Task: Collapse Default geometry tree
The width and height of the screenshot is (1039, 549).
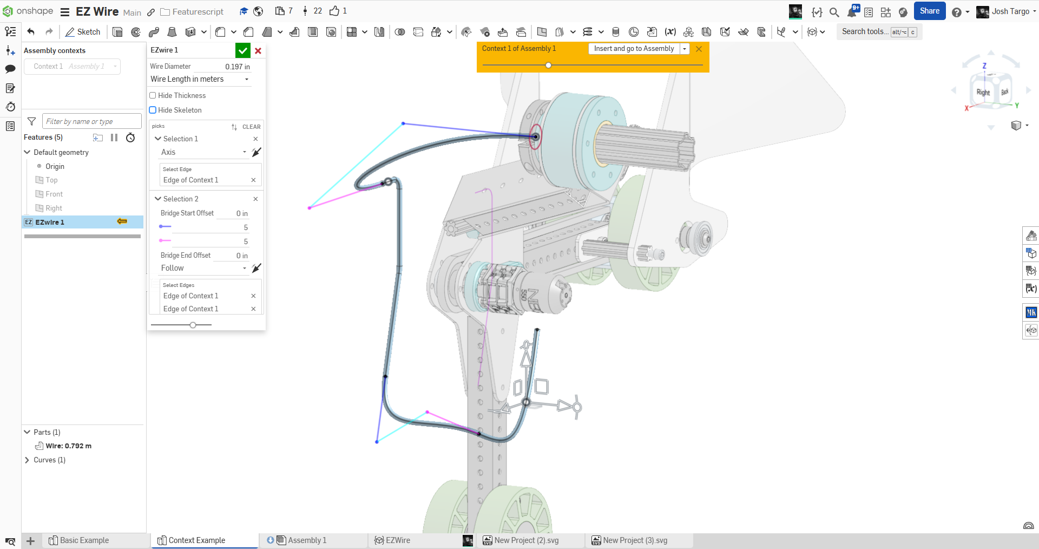Action: [x=27, y=152]
